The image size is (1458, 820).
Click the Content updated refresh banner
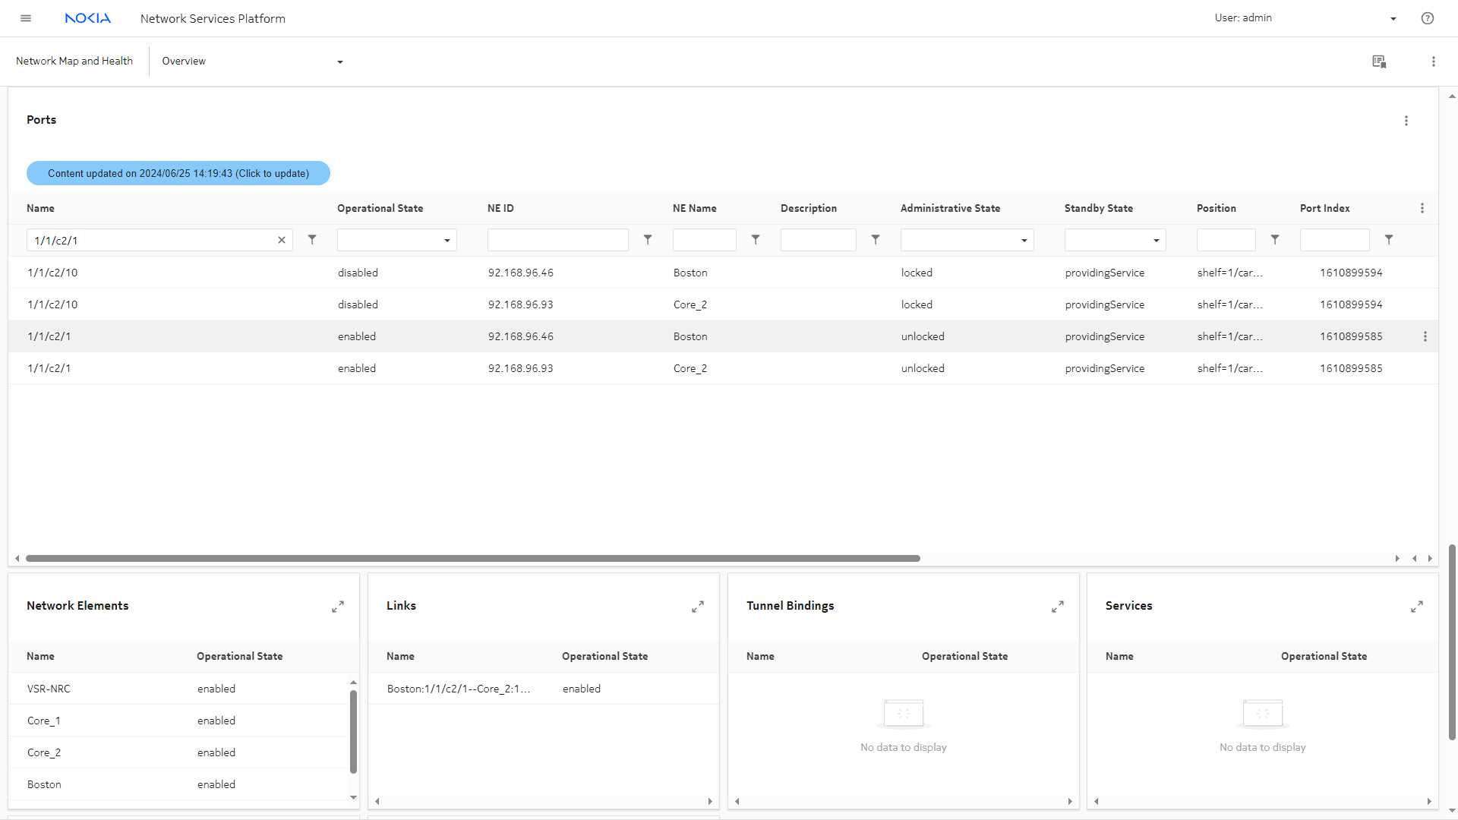[178, 173]
